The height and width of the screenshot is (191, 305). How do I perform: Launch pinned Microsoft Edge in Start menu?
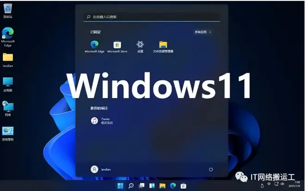click(95, 46)
